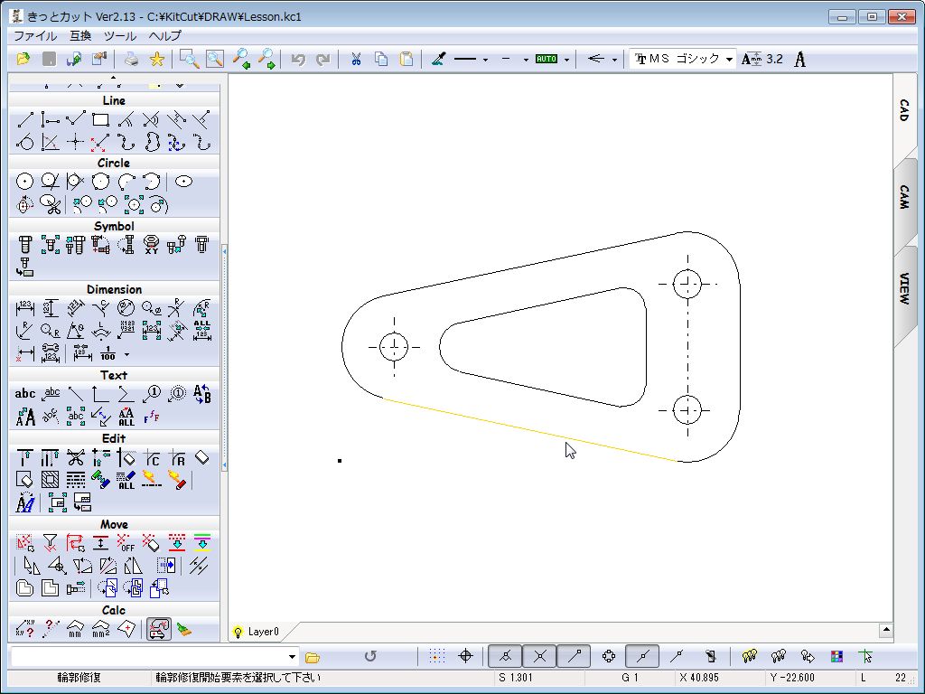Image resolution: width=925 pixels, height=694 pixels.
Task: Click the undo arrow button
Action: (x=298, y=59)
